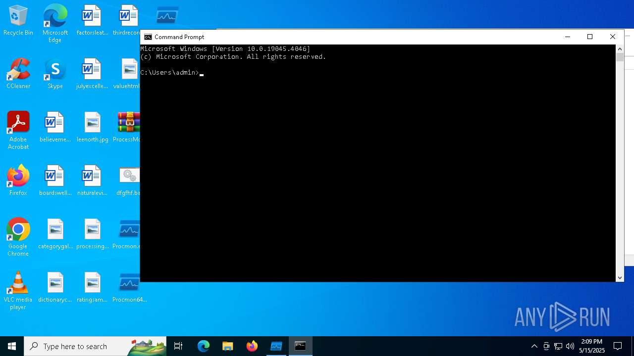Switch to Process Monitor taskbar item
The image size is (634, 356).
pyautogui.click(x=276, y=346)
